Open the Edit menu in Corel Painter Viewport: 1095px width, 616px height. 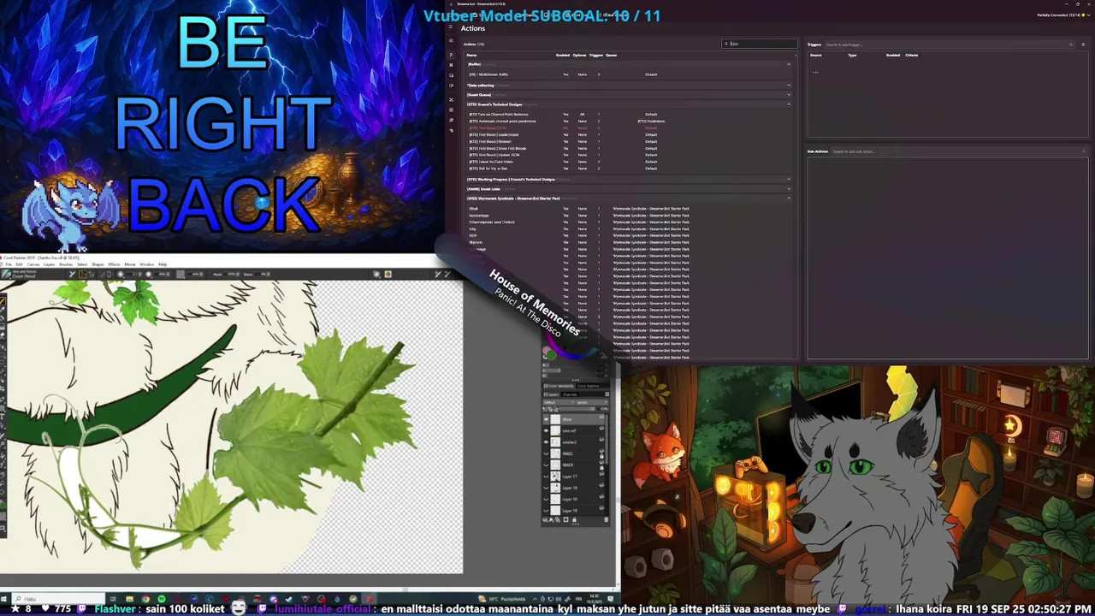coord(20,264)
